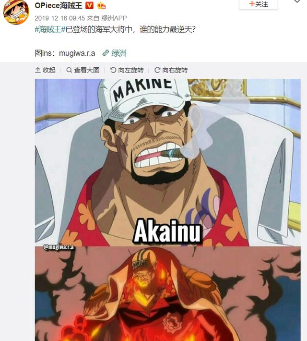The height and width of the screenshot is (341, 307).
Task: View full-size image via 查看大图 magnifier
Action: pos(83,70)
